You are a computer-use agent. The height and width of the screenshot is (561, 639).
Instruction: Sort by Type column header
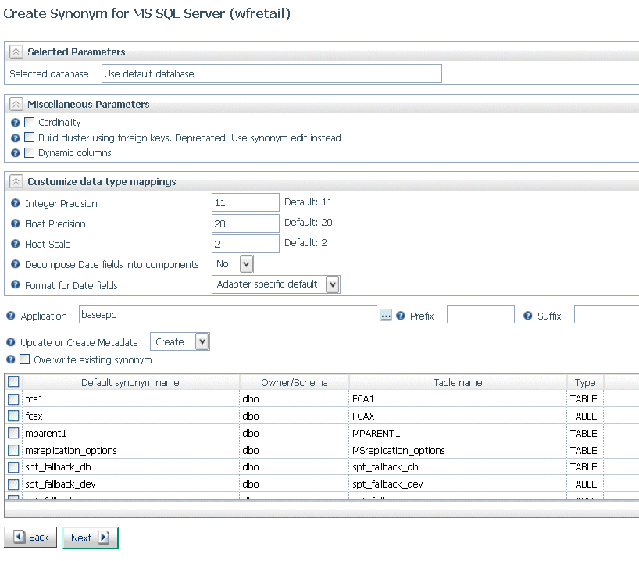585,382
